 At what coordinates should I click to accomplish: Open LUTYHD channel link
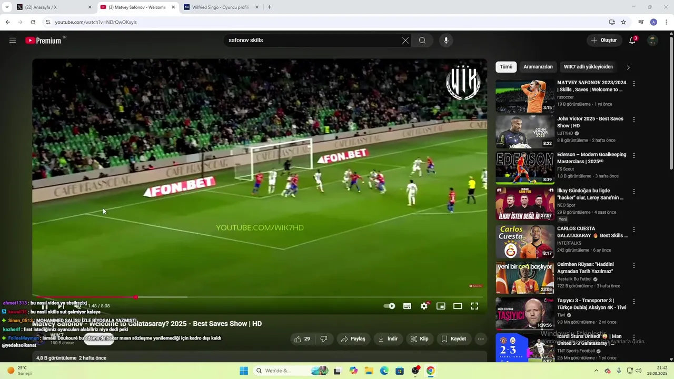[x=565, y=133]
